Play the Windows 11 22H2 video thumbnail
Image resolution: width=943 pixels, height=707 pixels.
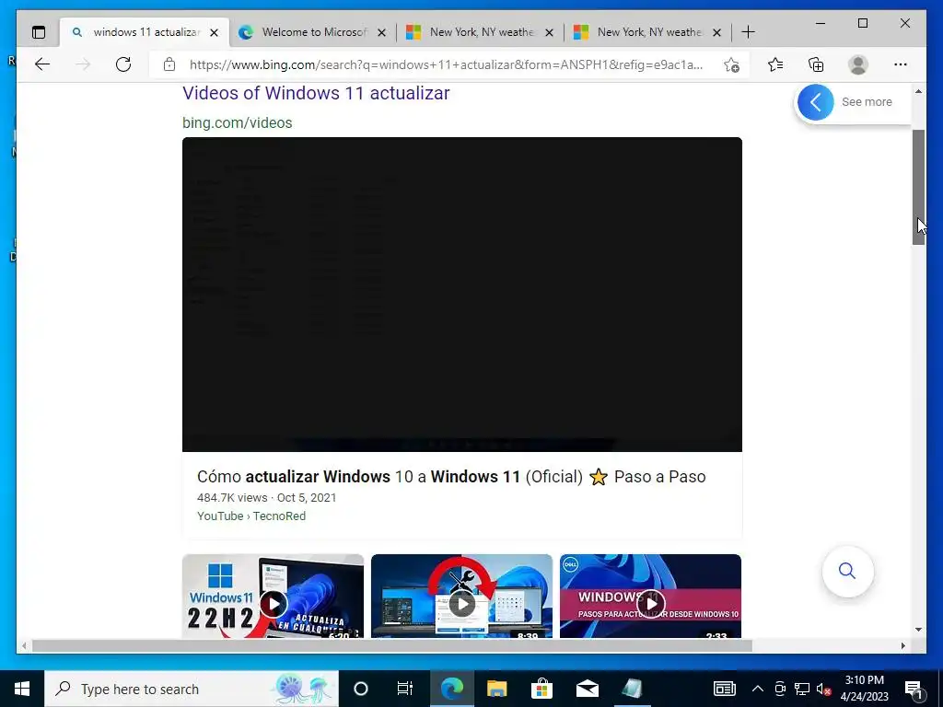273,596
